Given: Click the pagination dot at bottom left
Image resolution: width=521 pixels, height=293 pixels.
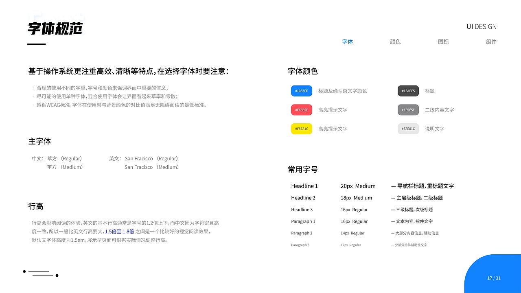Looking at the screenshot, I should tap(24, 271).
